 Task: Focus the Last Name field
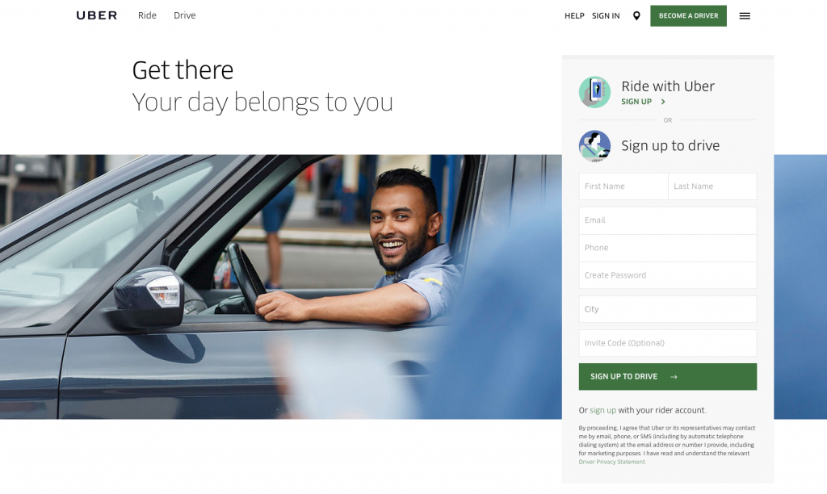click(712, 186)
